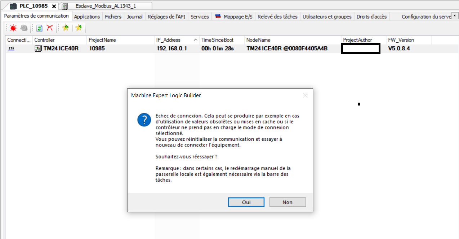Click the controller icon beside TM241CE40R
Viewport: 459px width, 239px height.
(38, 48)
